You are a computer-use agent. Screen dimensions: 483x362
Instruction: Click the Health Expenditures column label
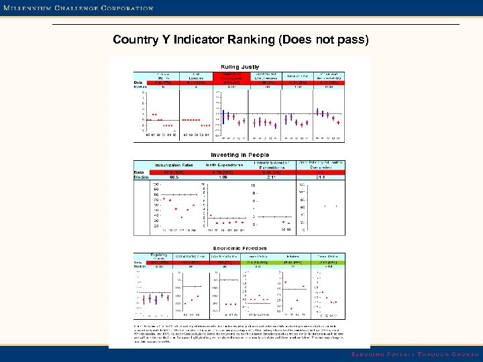point(224,165)
